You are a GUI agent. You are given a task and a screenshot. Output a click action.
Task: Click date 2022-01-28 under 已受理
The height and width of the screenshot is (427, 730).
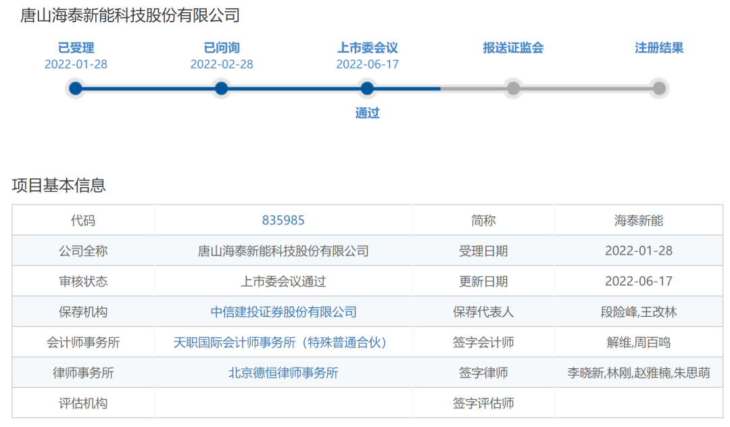click(x=76, y=64)
